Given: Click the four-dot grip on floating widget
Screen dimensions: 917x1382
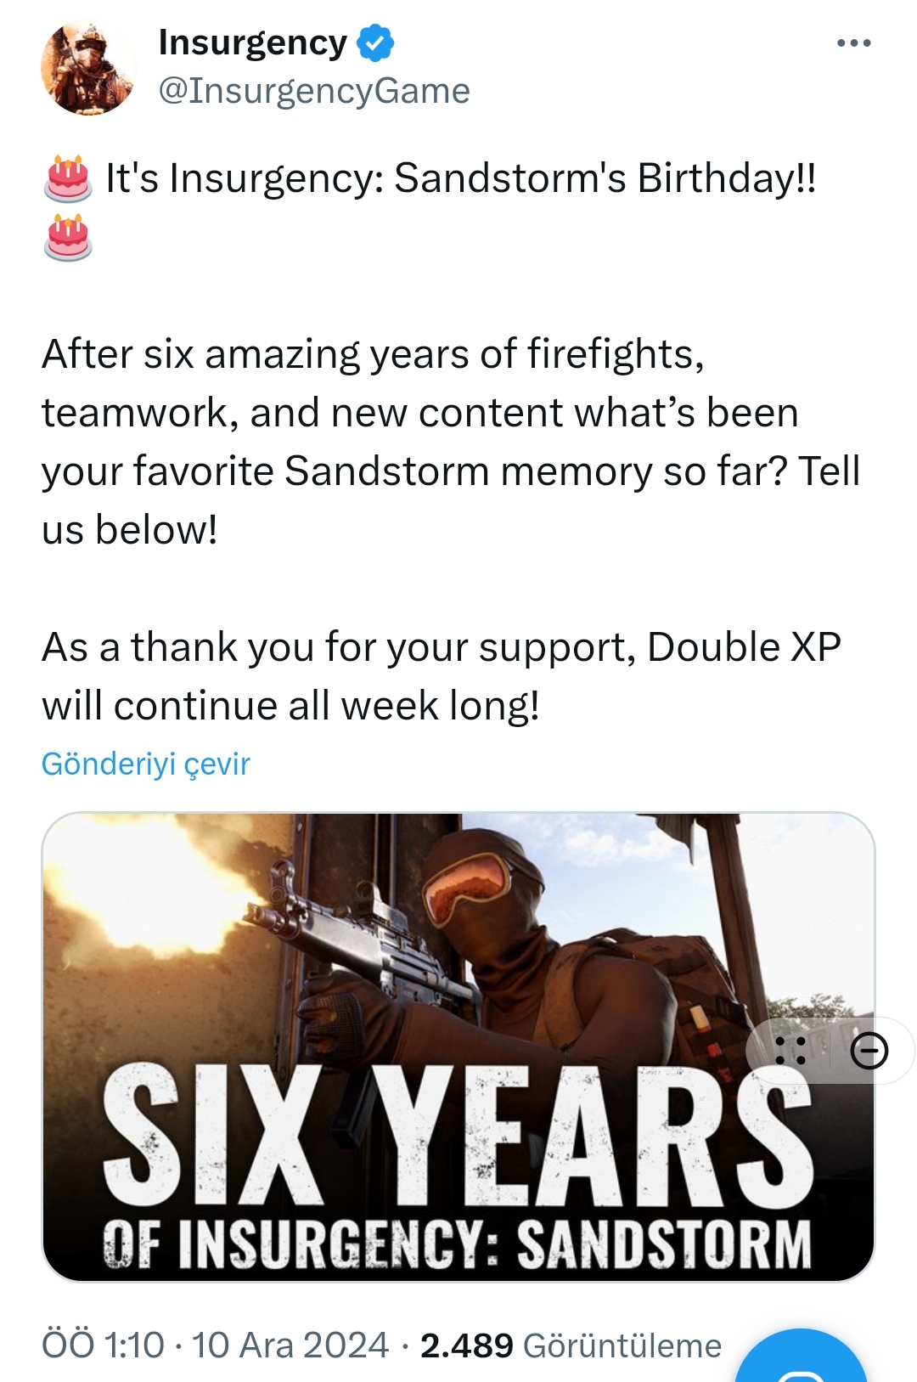Looking at the screenshot, I should click(x=790, y=1051).
